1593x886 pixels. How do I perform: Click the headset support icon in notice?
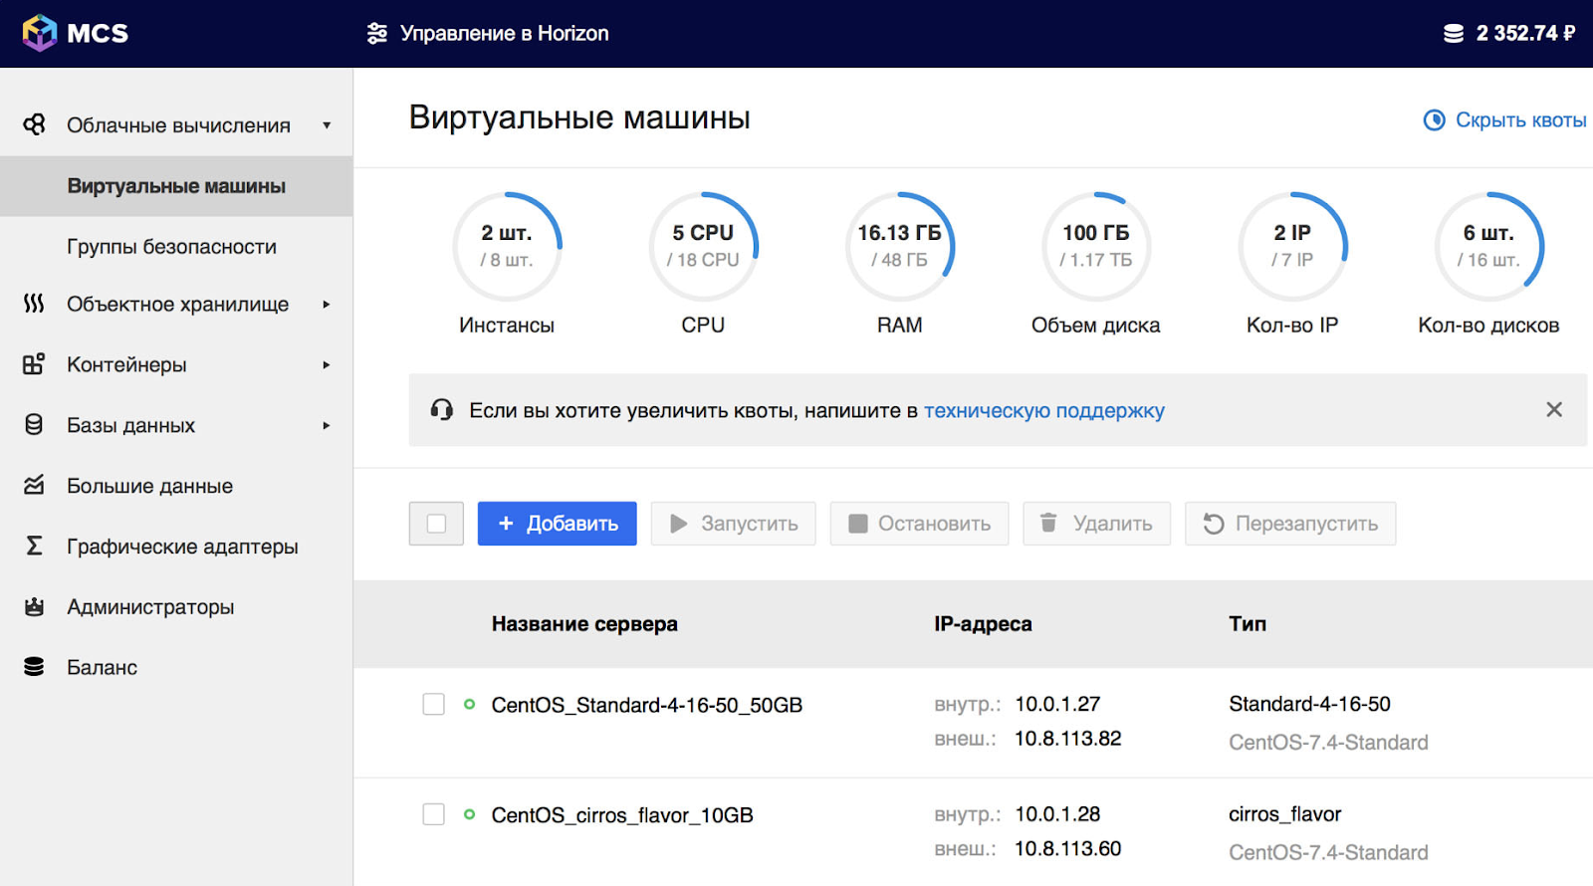tap(442, 409)
